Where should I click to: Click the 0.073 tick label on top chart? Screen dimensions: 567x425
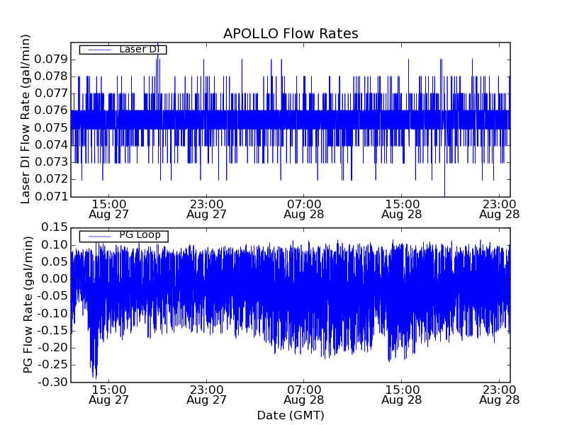point(51,162)
